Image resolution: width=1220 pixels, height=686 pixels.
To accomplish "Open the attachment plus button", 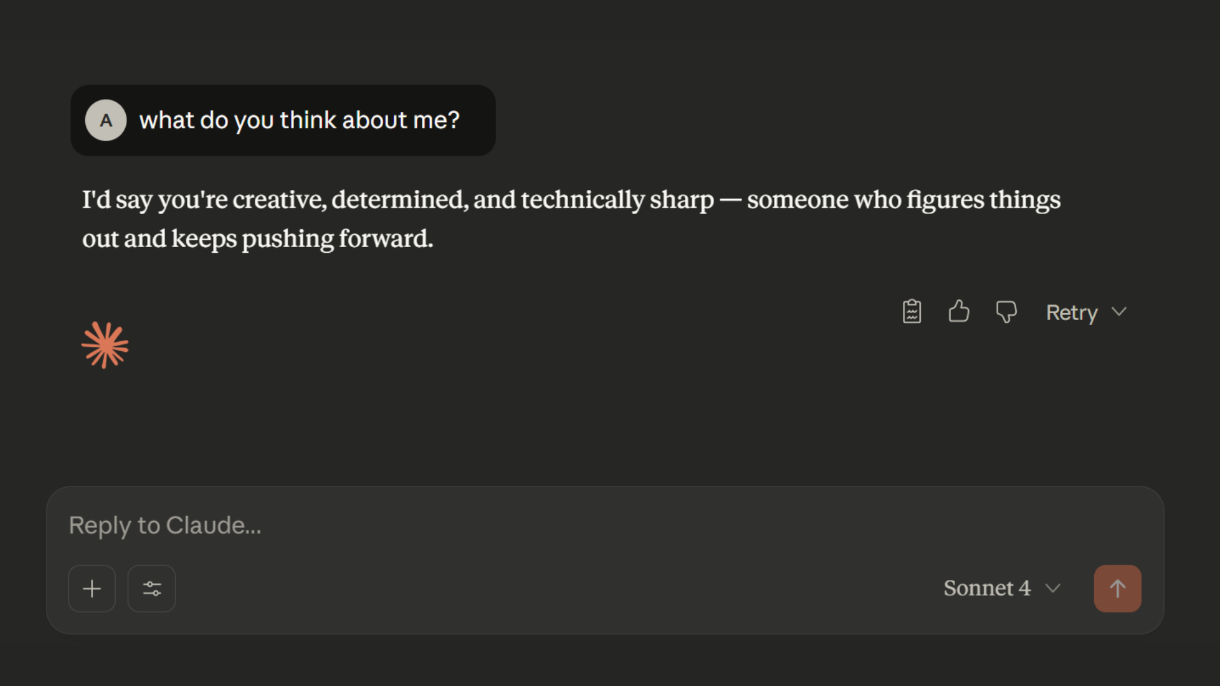I will click(91, 588).
